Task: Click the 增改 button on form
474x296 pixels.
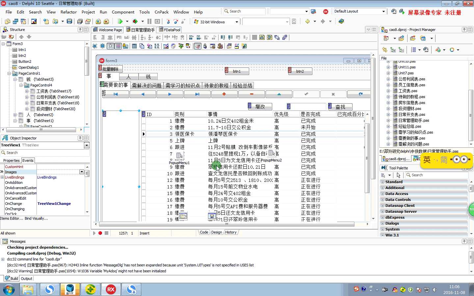Action: [x=260, y=107]
